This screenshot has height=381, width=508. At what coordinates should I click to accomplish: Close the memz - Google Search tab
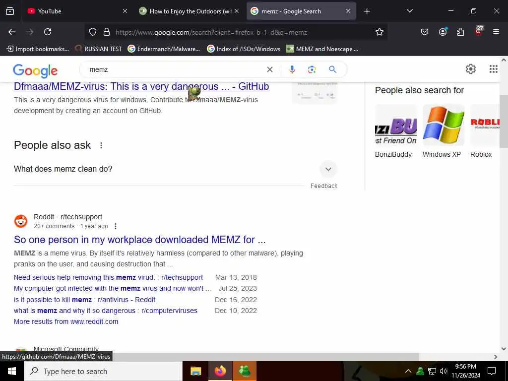348,11
